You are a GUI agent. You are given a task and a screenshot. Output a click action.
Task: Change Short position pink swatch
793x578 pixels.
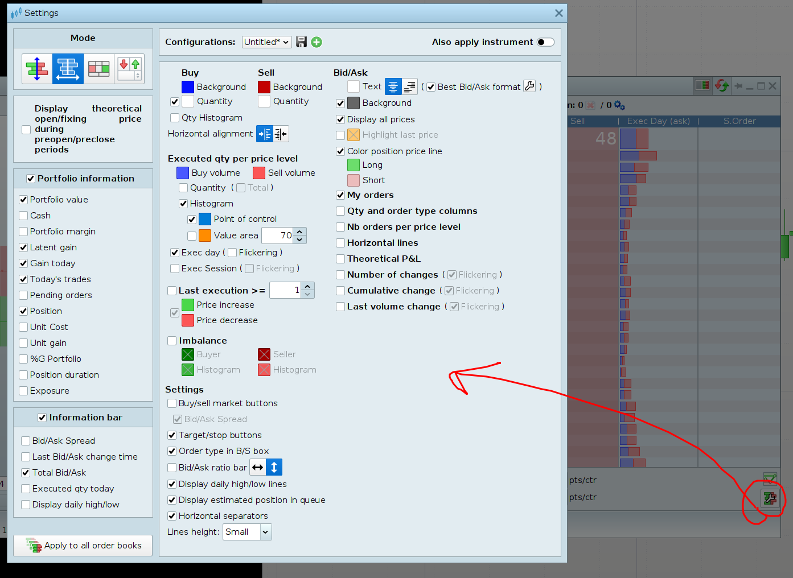point(354,180)
